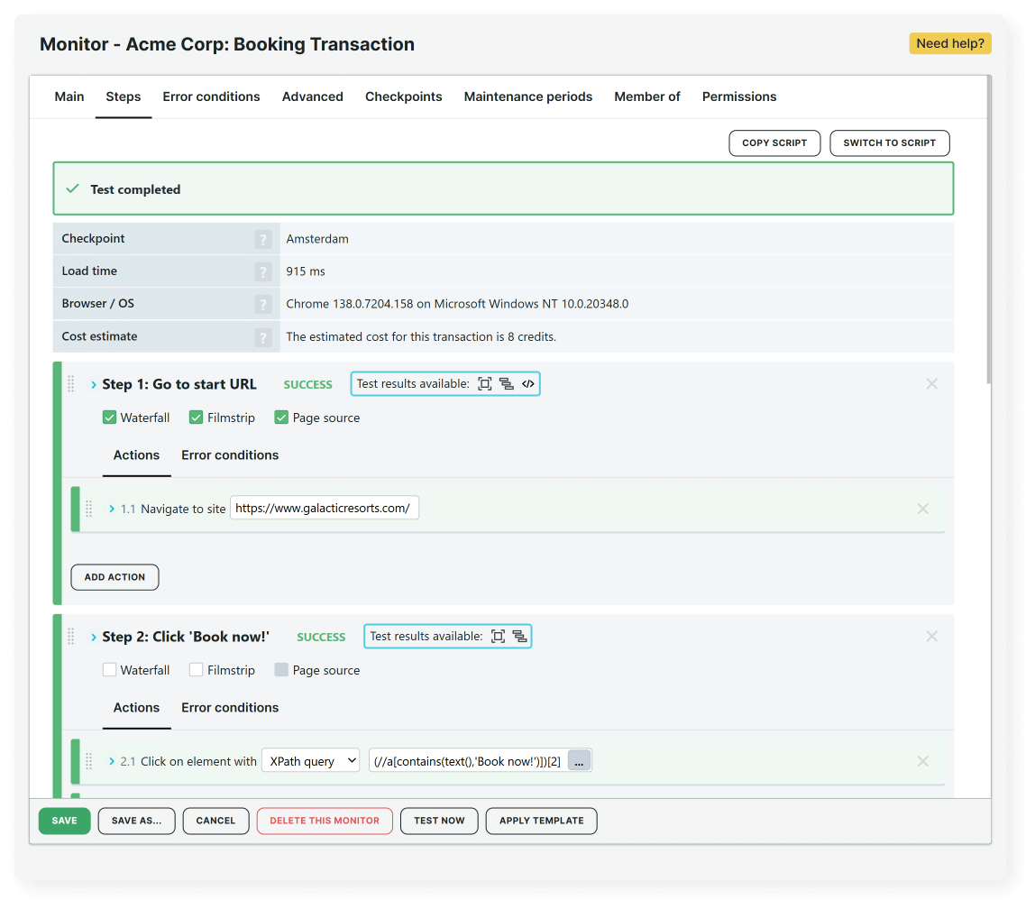The height and width of the screenshot is (909, 1035).
Task: Switch to the Checkpoints tab
Action: pyautogui.click(x=403, y=96)
